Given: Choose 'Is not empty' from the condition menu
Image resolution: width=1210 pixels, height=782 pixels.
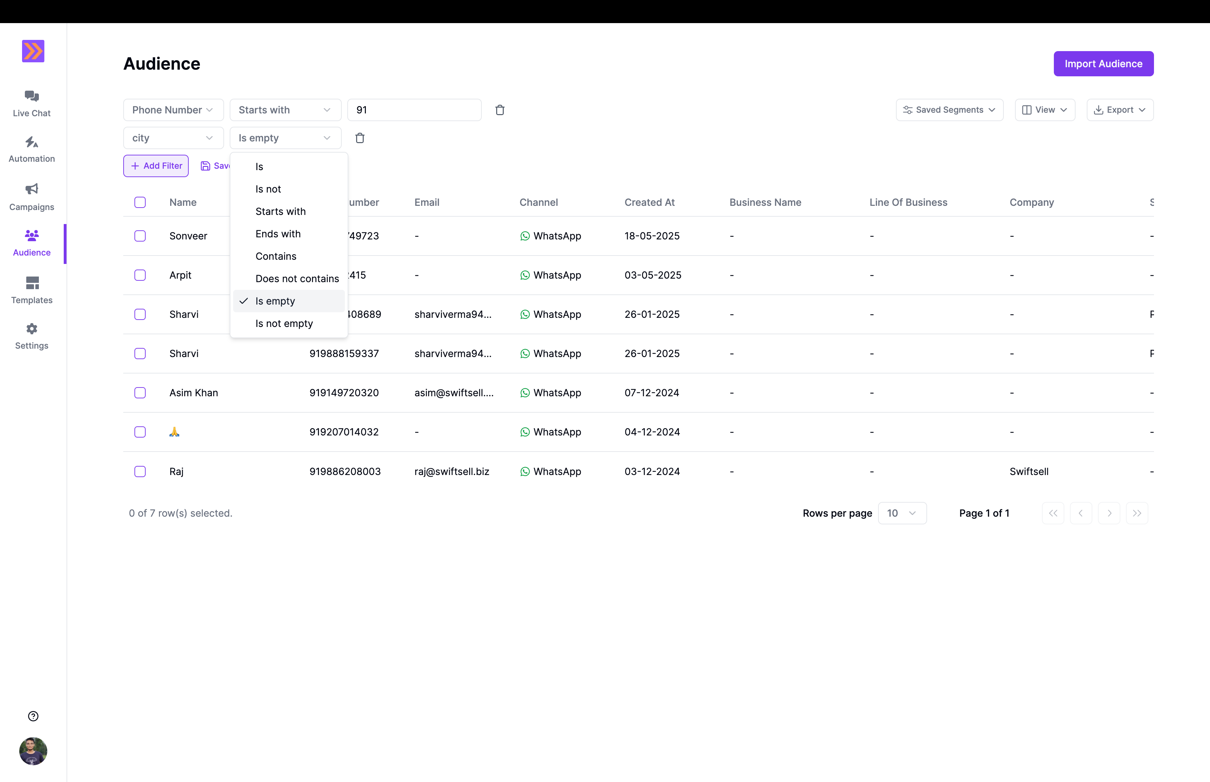Looking at the screenshot, I should (x=284, y=323).
